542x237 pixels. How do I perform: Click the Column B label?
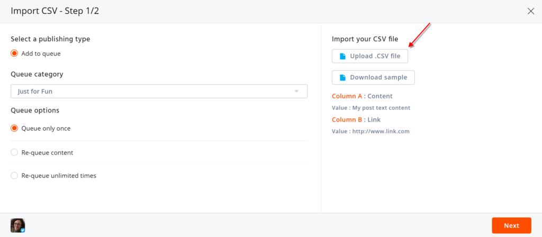(x=347, y=120)
